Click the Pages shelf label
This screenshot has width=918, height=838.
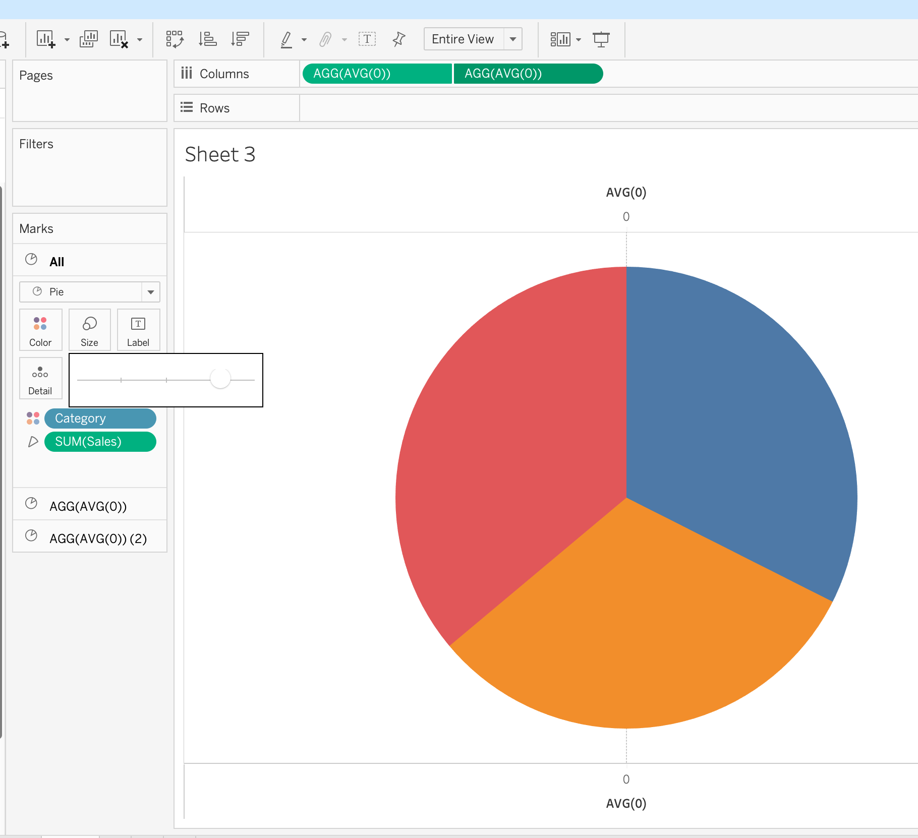[x=36, y=76]
